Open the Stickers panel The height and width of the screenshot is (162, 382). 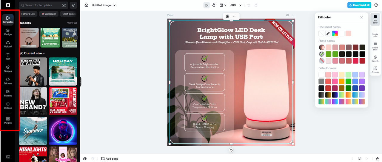click(x=8, y=81)
